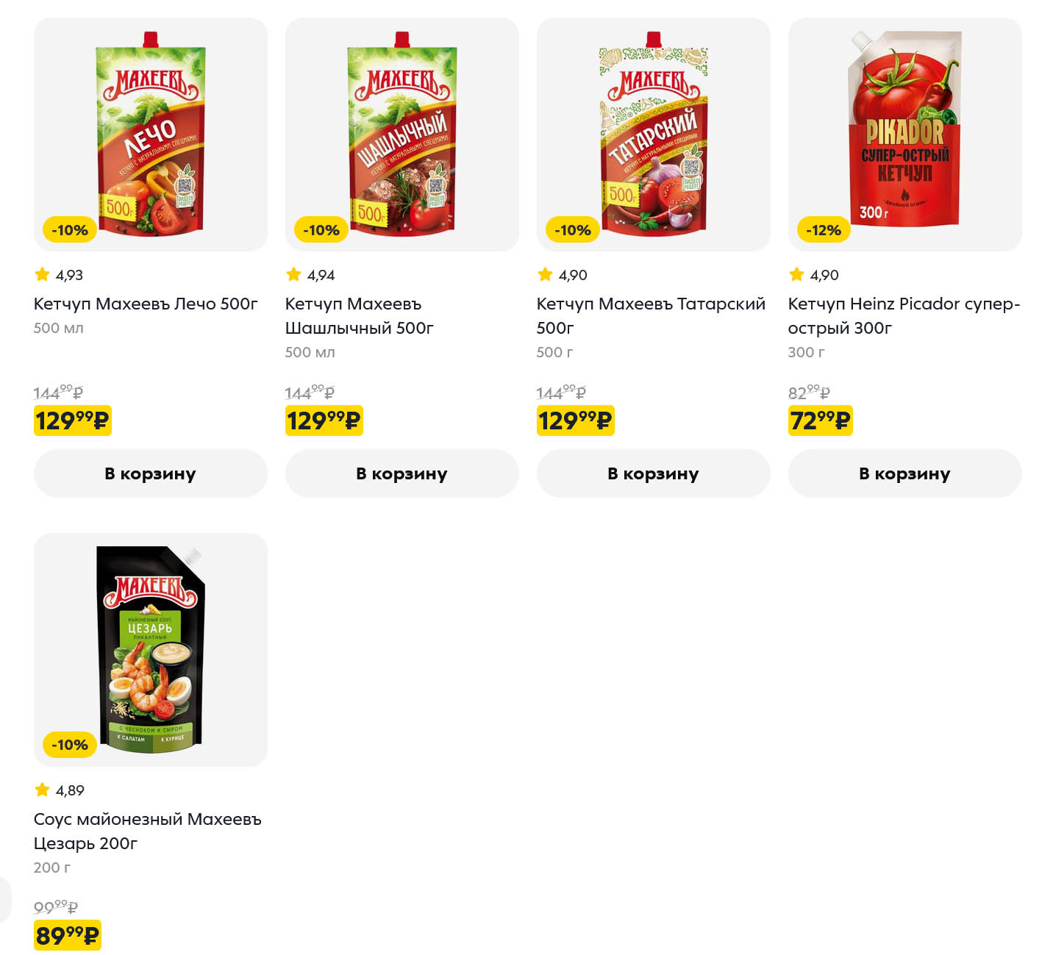This screenshot has width=1042, height=955.
Task: Open the 'Соус майонезный Махеевъ Цезарь' title link
Action: click(x=147, y=831)
